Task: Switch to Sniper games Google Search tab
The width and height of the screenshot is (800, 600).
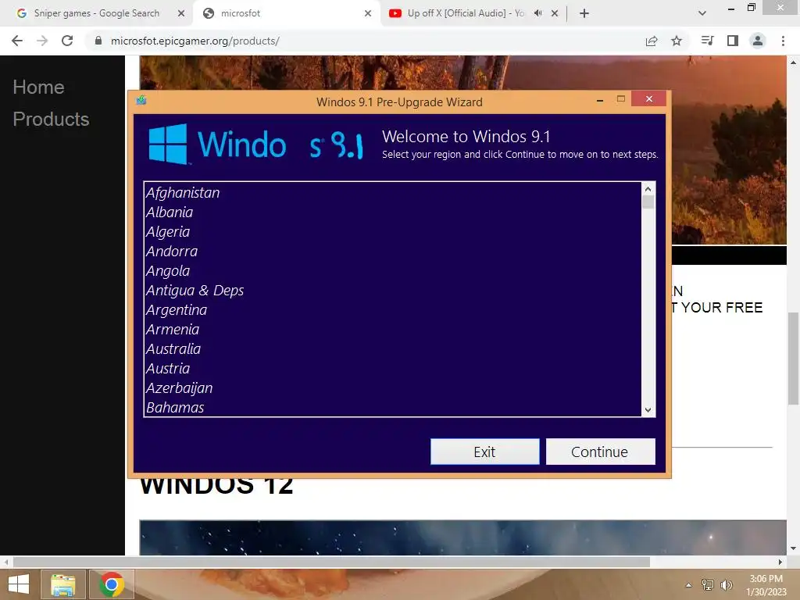Action: tap(96, 13)
